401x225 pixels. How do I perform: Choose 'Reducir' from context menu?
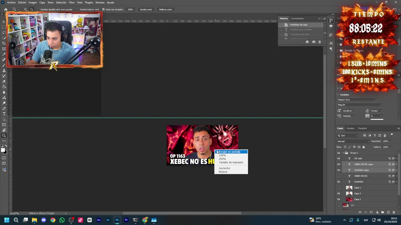[231, 172]
